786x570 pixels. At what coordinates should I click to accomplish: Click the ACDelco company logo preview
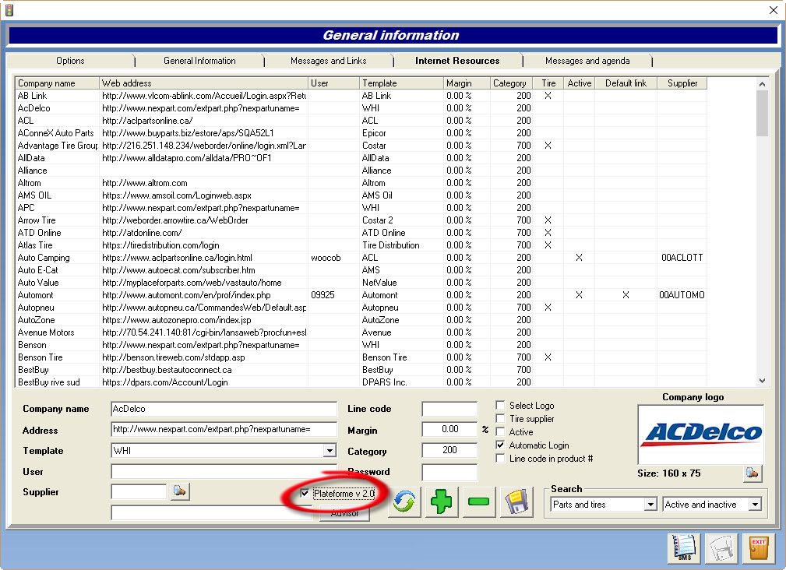click(x=700, y=435)
